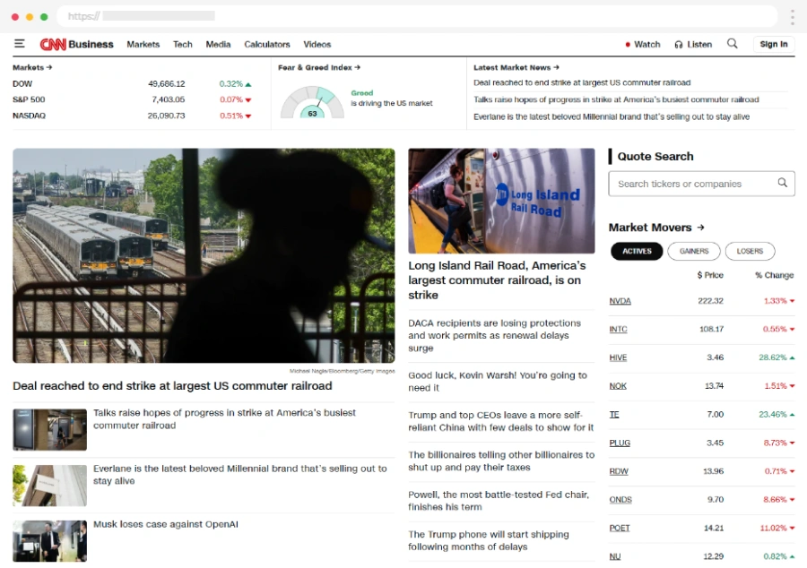Click the red down arrow next to NASDAQ

tap(248, 116)
